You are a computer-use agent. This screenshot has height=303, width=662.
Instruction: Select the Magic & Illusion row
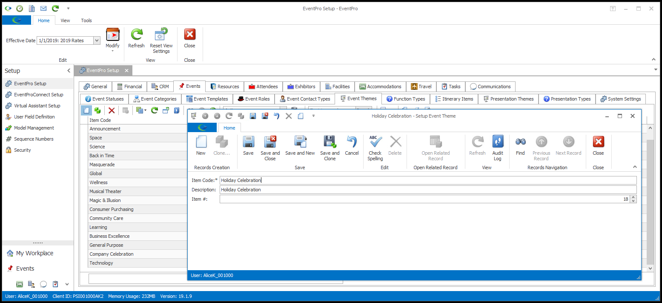pos(138,200)
